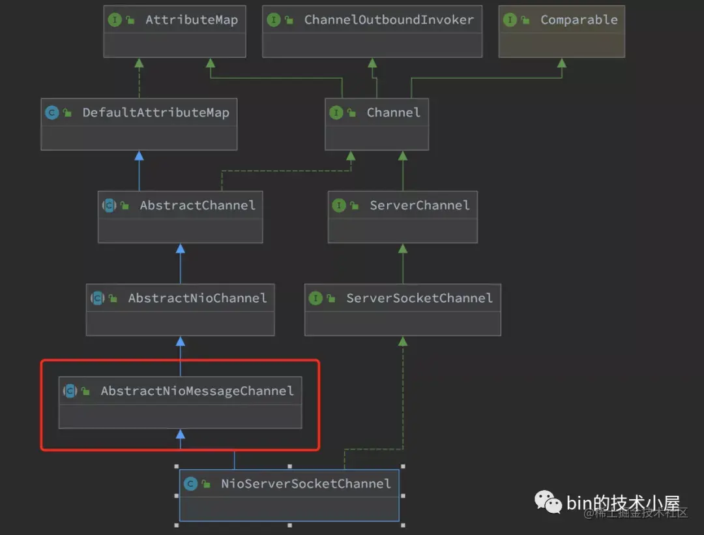Select the Comparable node label

point(579,20)
